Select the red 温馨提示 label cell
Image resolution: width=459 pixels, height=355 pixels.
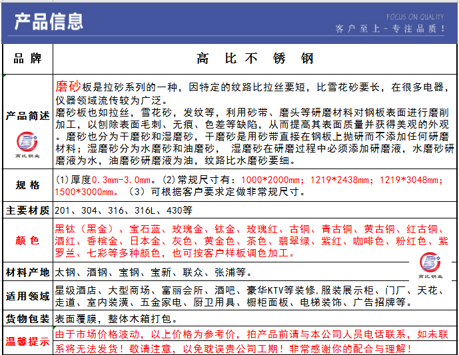pyautogui.click(x=28, y=341)
